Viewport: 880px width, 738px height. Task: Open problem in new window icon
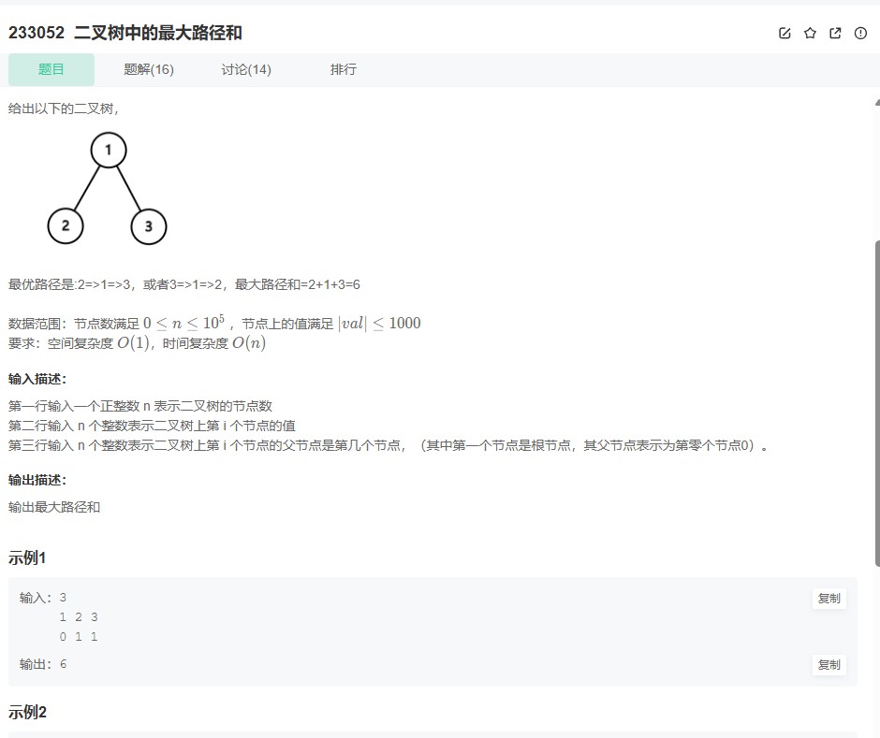coord(835,33)
